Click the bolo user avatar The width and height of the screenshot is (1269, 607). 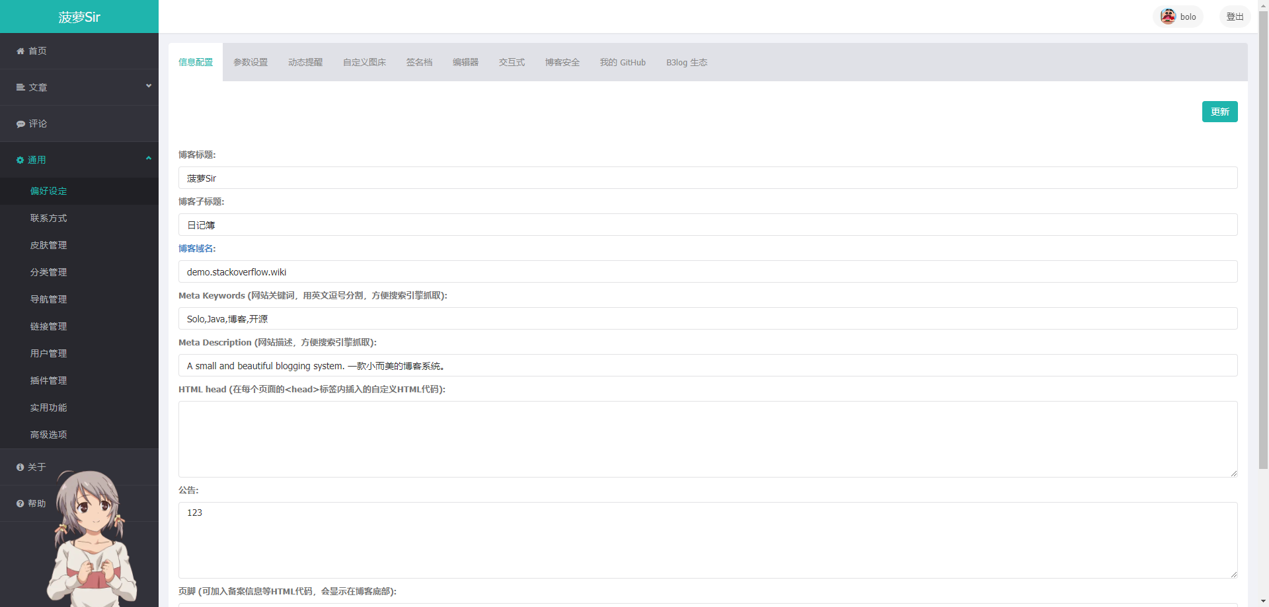click(x=1168, y=17)
